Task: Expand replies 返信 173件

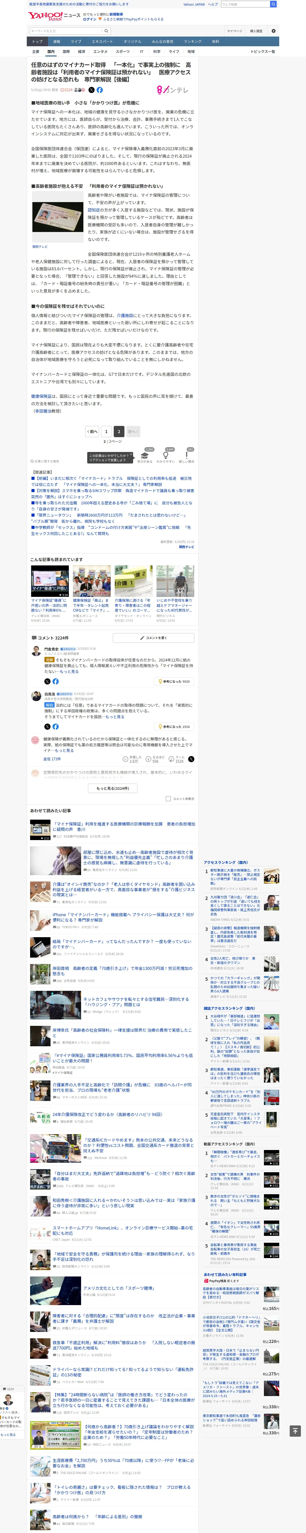Action: pos(52,759)
